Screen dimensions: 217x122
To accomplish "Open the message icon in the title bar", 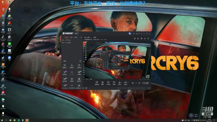I will pos(134,33).
